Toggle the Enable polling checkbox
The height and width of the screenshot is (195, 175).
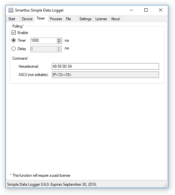[14, 33]
